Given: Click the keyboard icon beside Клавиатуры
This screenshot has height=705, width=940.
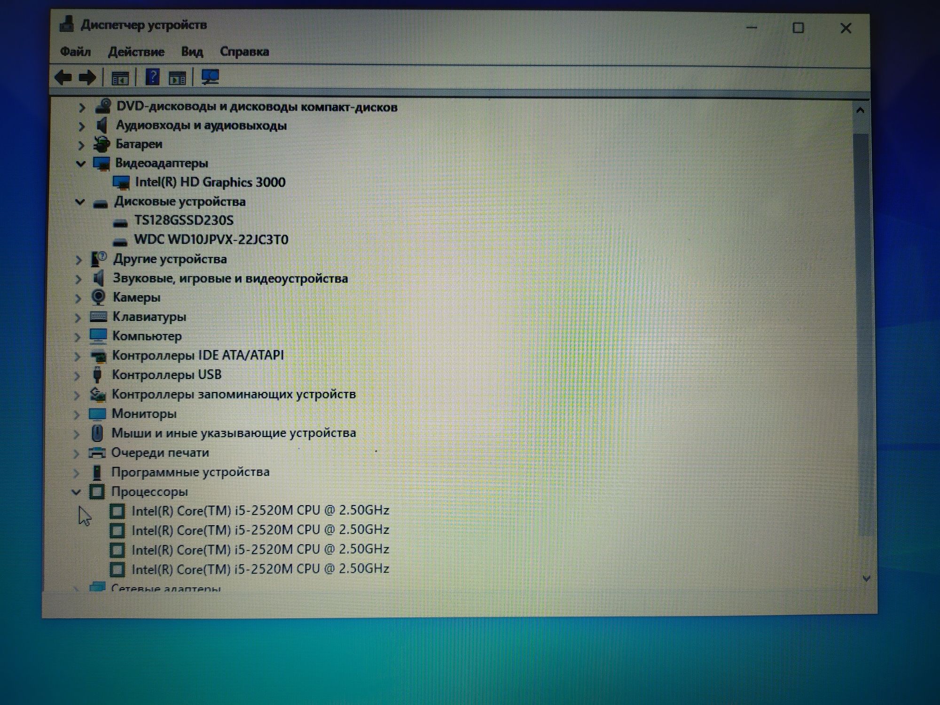Looking at the screenshot, I should 98,316.
